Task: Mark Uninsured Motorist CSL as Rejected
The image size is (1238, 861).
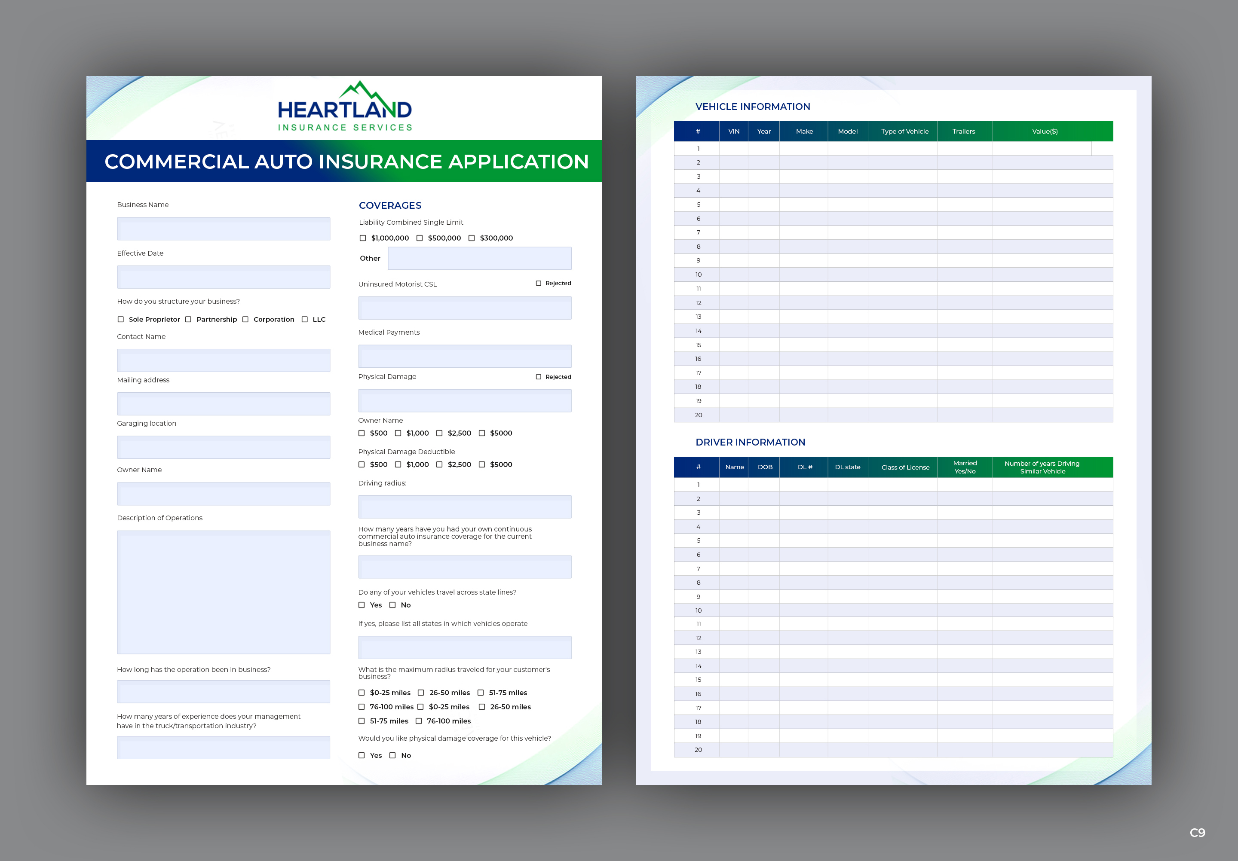Action: [539, 284]
